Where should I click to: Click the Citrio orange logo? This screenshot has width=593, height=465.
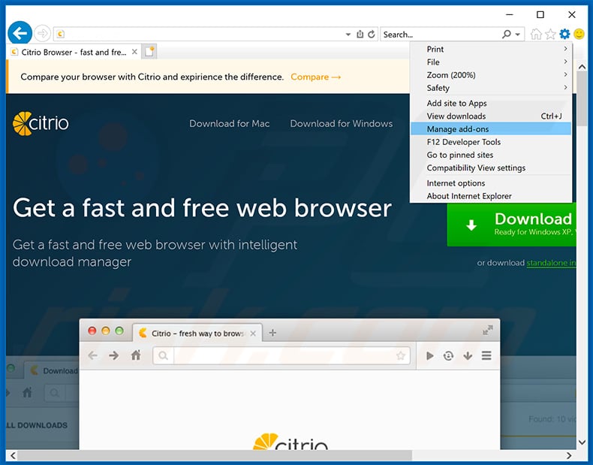pos(41,123)
